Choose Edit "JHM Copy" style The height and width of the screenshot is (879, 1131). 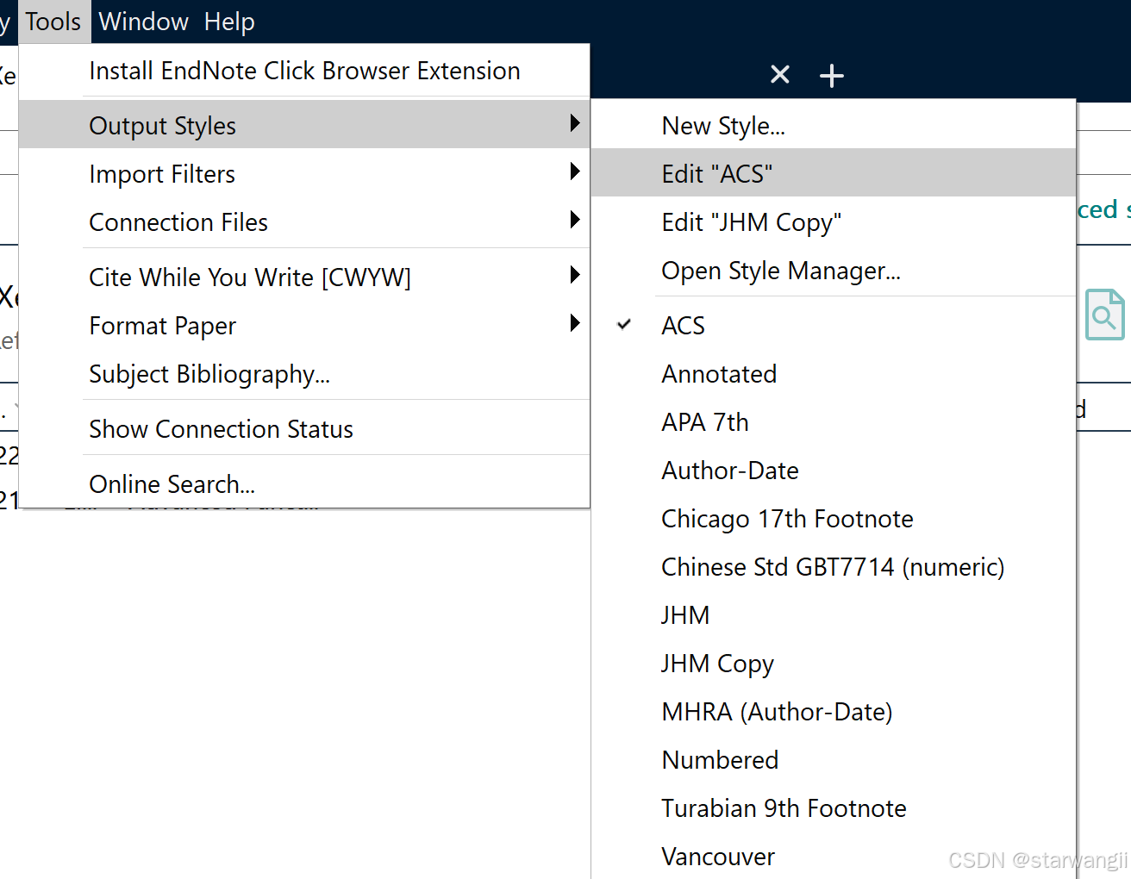point(834,222)
